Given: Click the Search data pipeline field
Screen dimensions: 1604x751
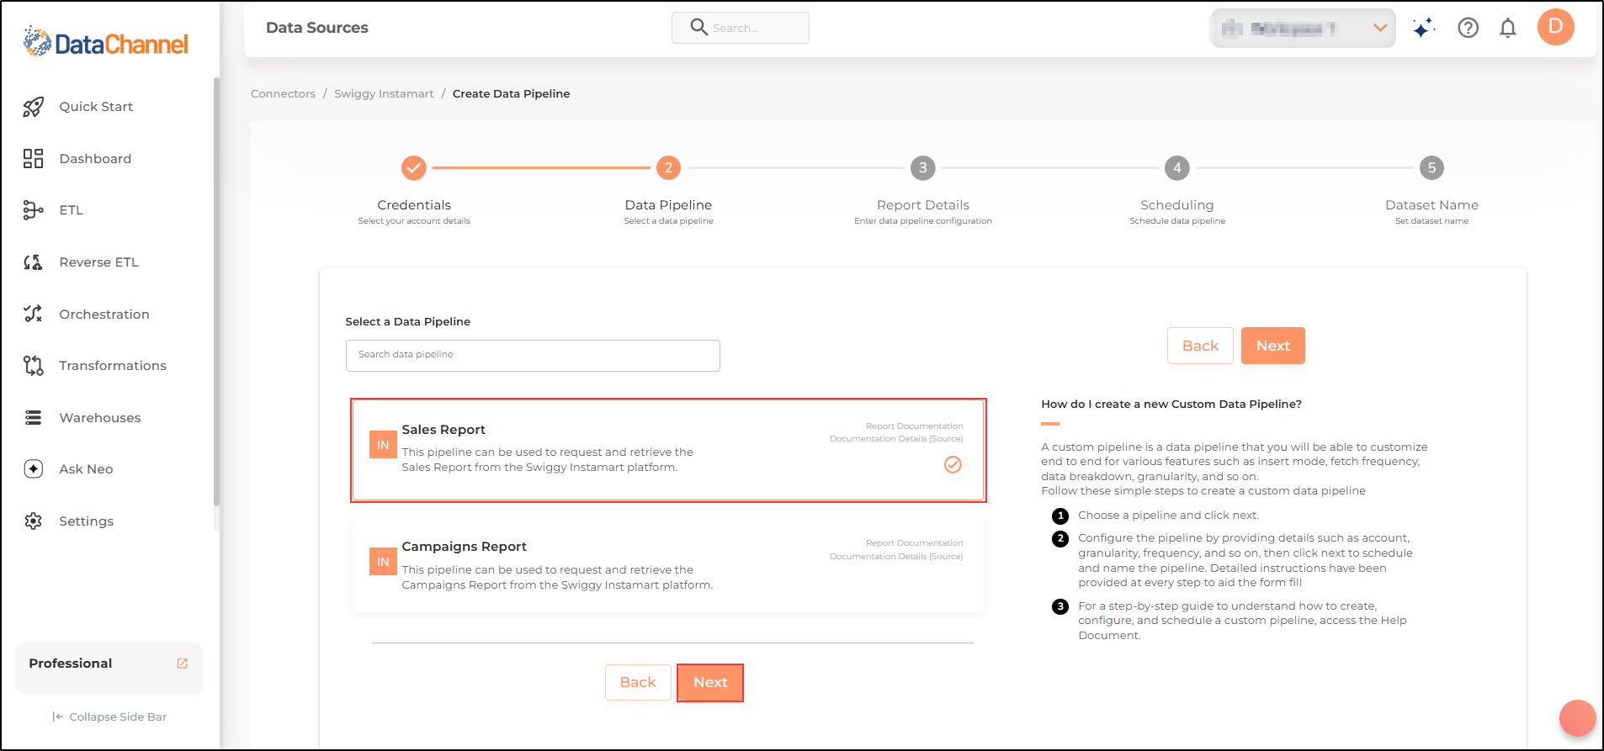Looking at the screenshot, I should 533,356.
